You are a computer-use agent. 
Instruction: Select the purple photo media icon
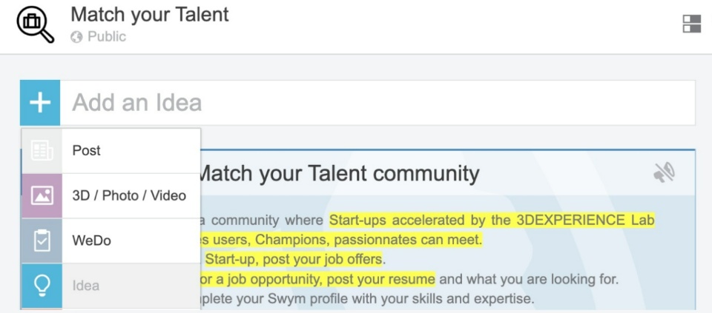point(42,196)
